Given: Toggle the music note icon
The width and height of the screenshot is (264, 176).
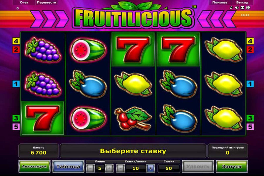Looking at the screenshot, I should tap(231, 8).
